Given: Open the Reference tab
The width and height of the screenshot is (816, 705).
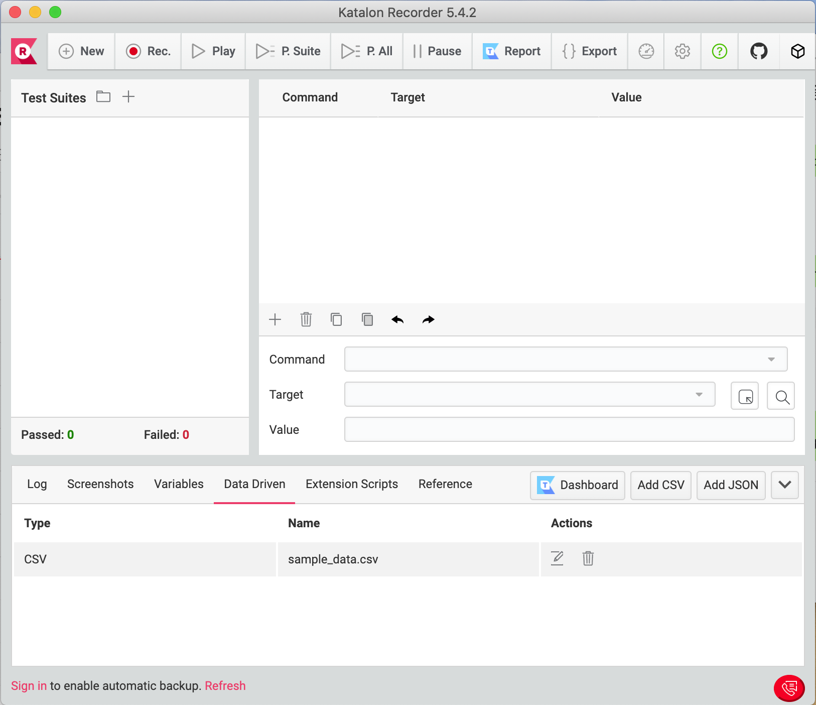Looking at the screenshot, I should click(445, 484).
